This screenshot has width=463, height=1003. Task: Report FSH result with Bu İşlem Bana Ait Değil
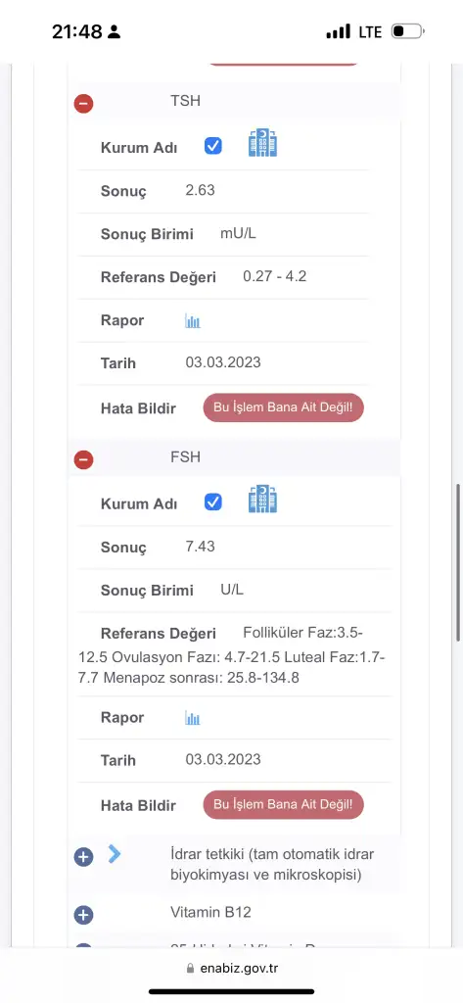pos(283,805)
